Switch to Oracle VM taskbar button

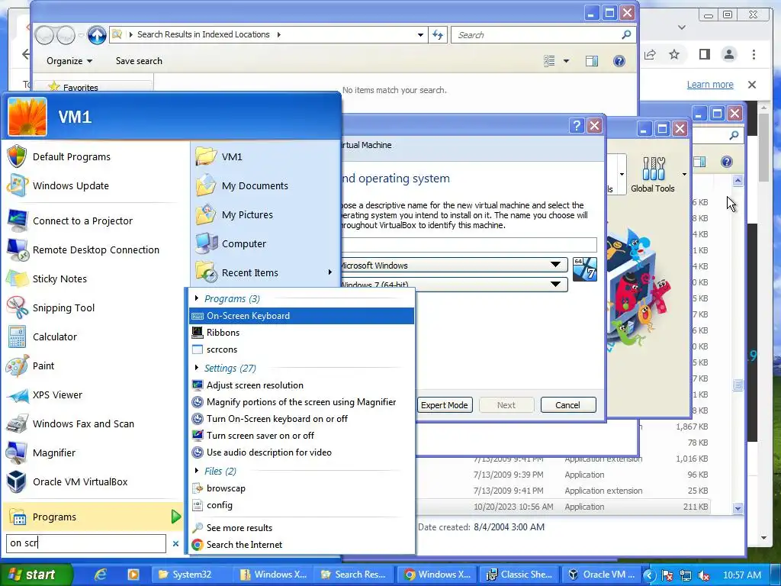(x=600, y=575)
